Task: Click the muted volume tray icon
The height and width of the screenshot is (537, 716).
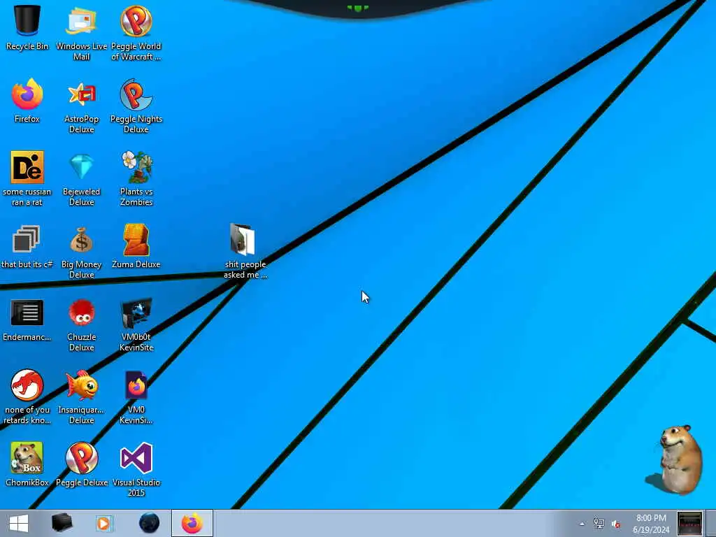Action: click(616, 524)
